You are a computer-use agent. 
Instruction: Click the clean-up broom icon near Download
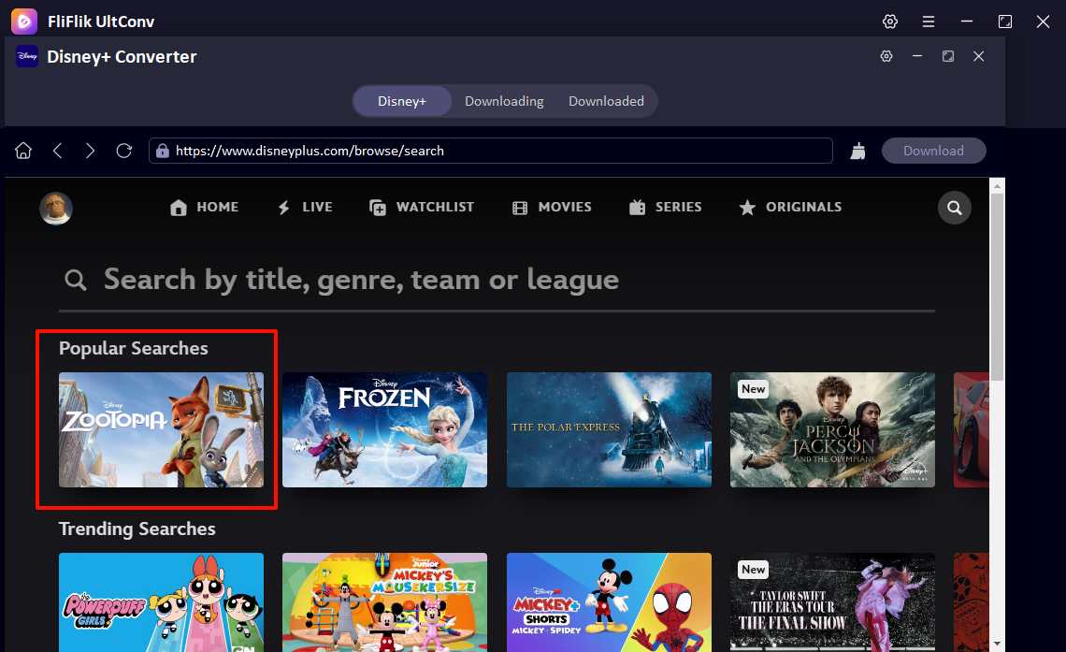[x=857, y=151]
